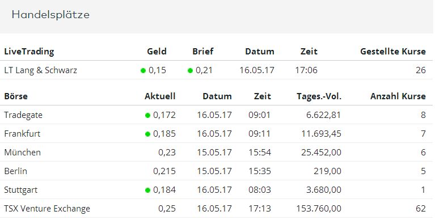This screenshot has height=224, width=435.
Task: Click the Anzahl Kurse column header
Action: (x=398, y=96)
